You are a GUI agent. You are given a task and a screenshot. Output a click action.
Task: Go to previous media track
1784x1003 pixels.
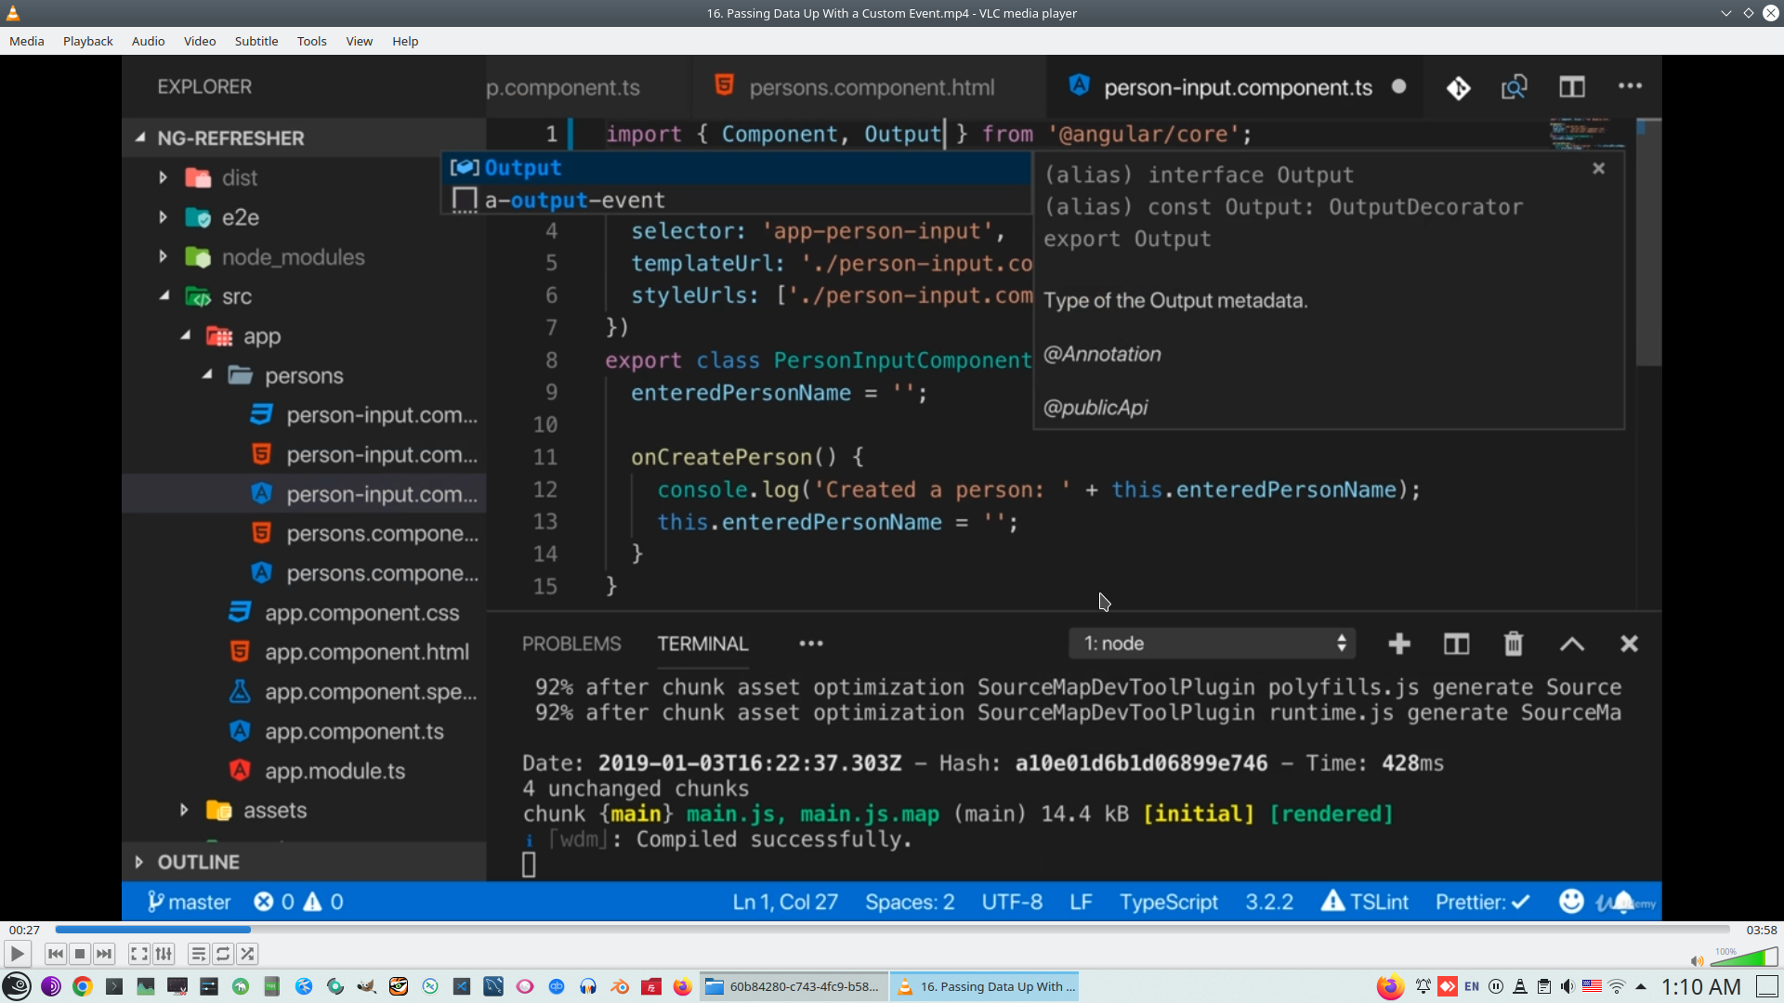56,954
